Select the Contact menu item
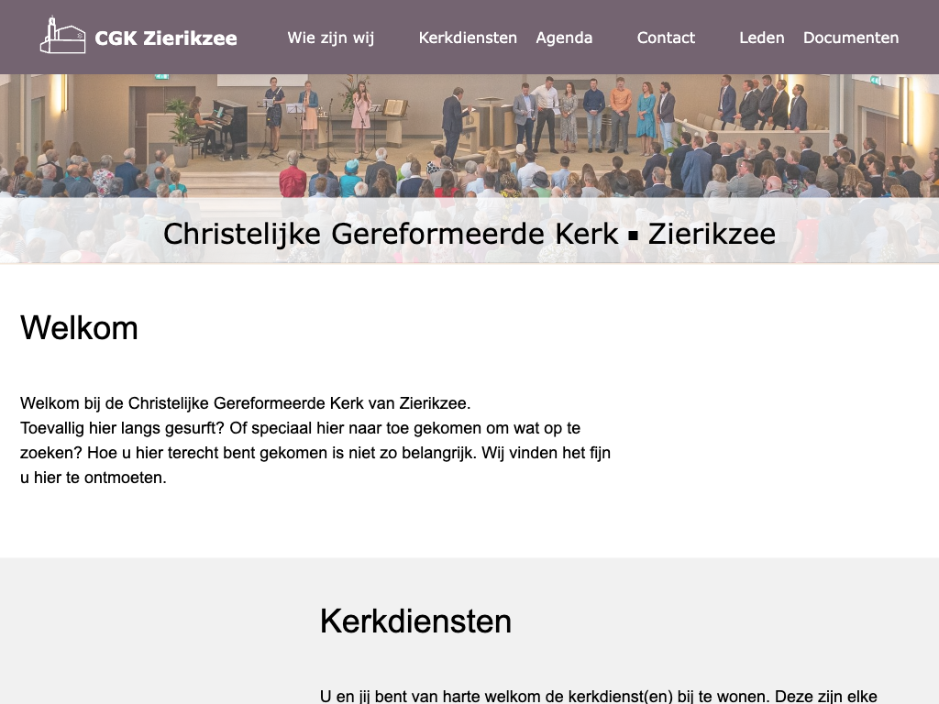 pos(666,38)
